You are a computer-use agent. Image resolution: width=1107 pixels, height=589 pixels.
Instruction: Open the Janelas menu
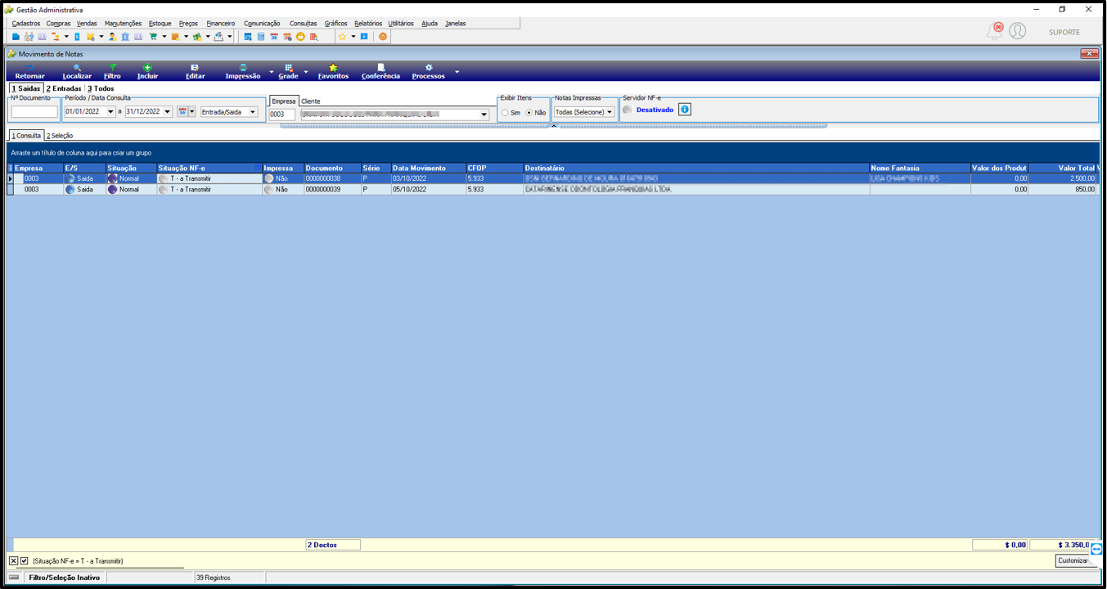click(x=456, y=24)
